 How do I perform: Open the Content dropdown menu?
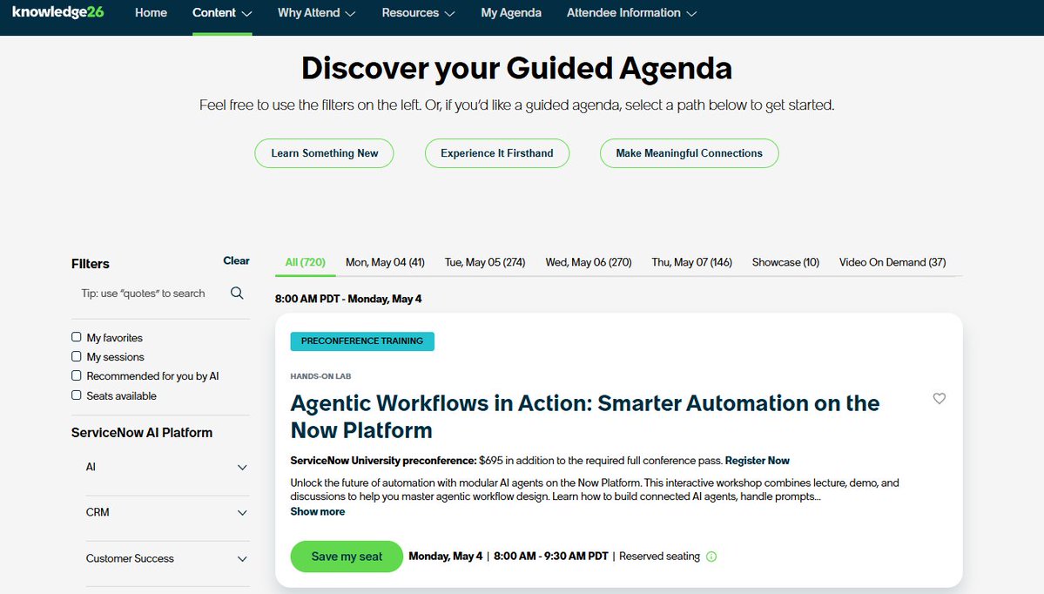tap(222, 13)
